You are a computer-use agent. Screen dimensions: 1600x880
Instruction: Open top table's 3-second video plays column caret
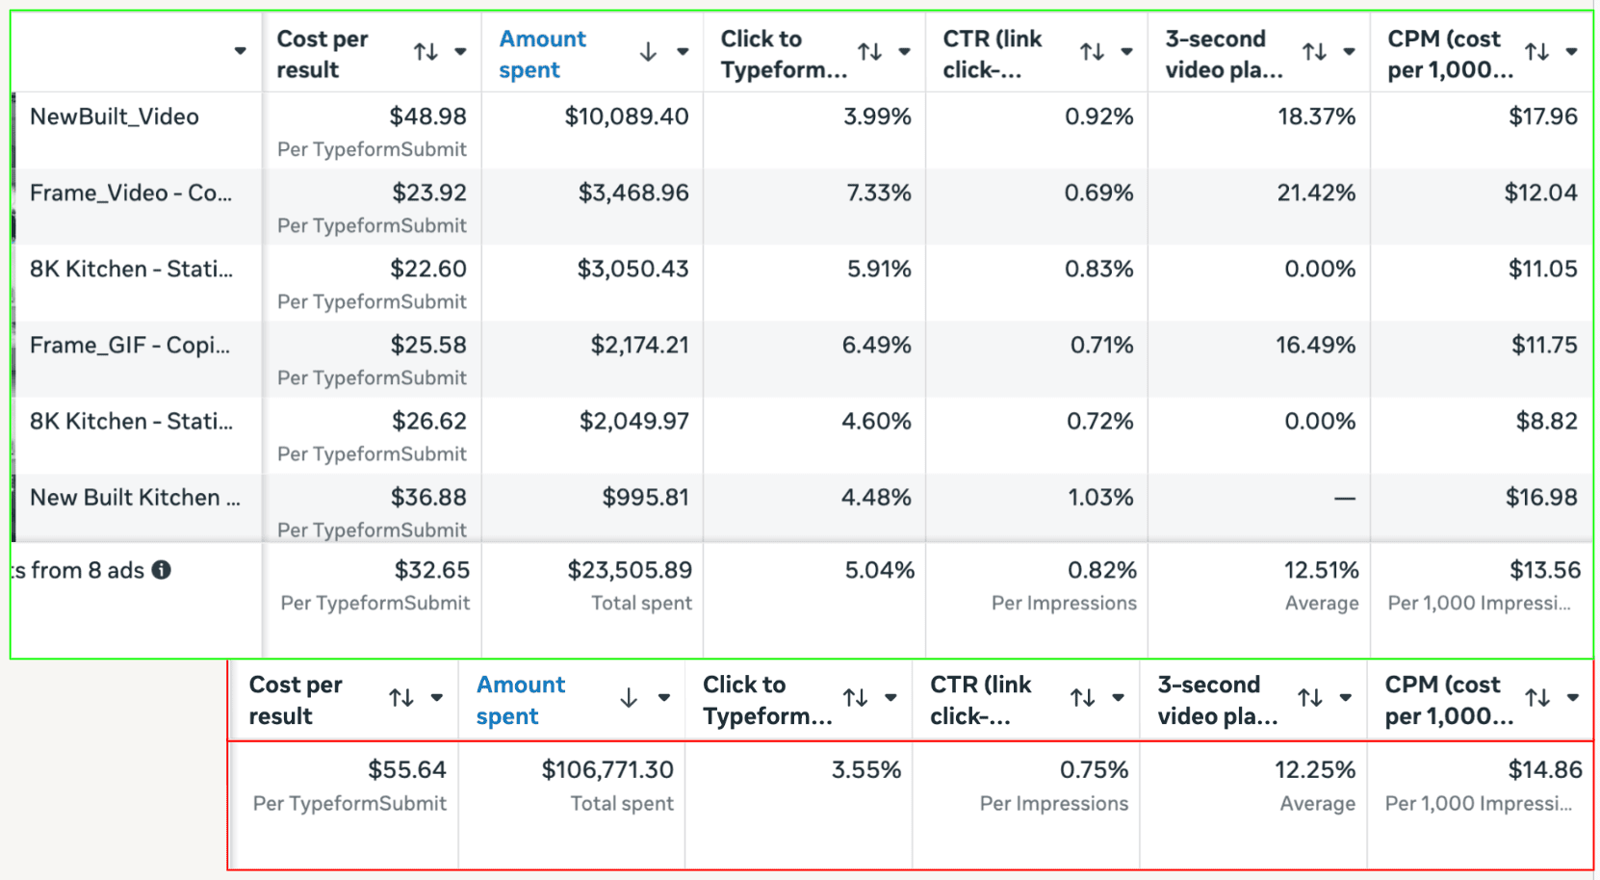coord(1349,52)
